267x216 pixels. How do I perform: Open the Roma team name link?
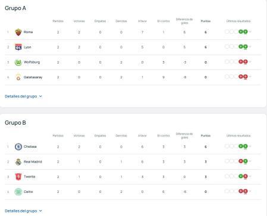pyautogui.click(x=28, y=32)
